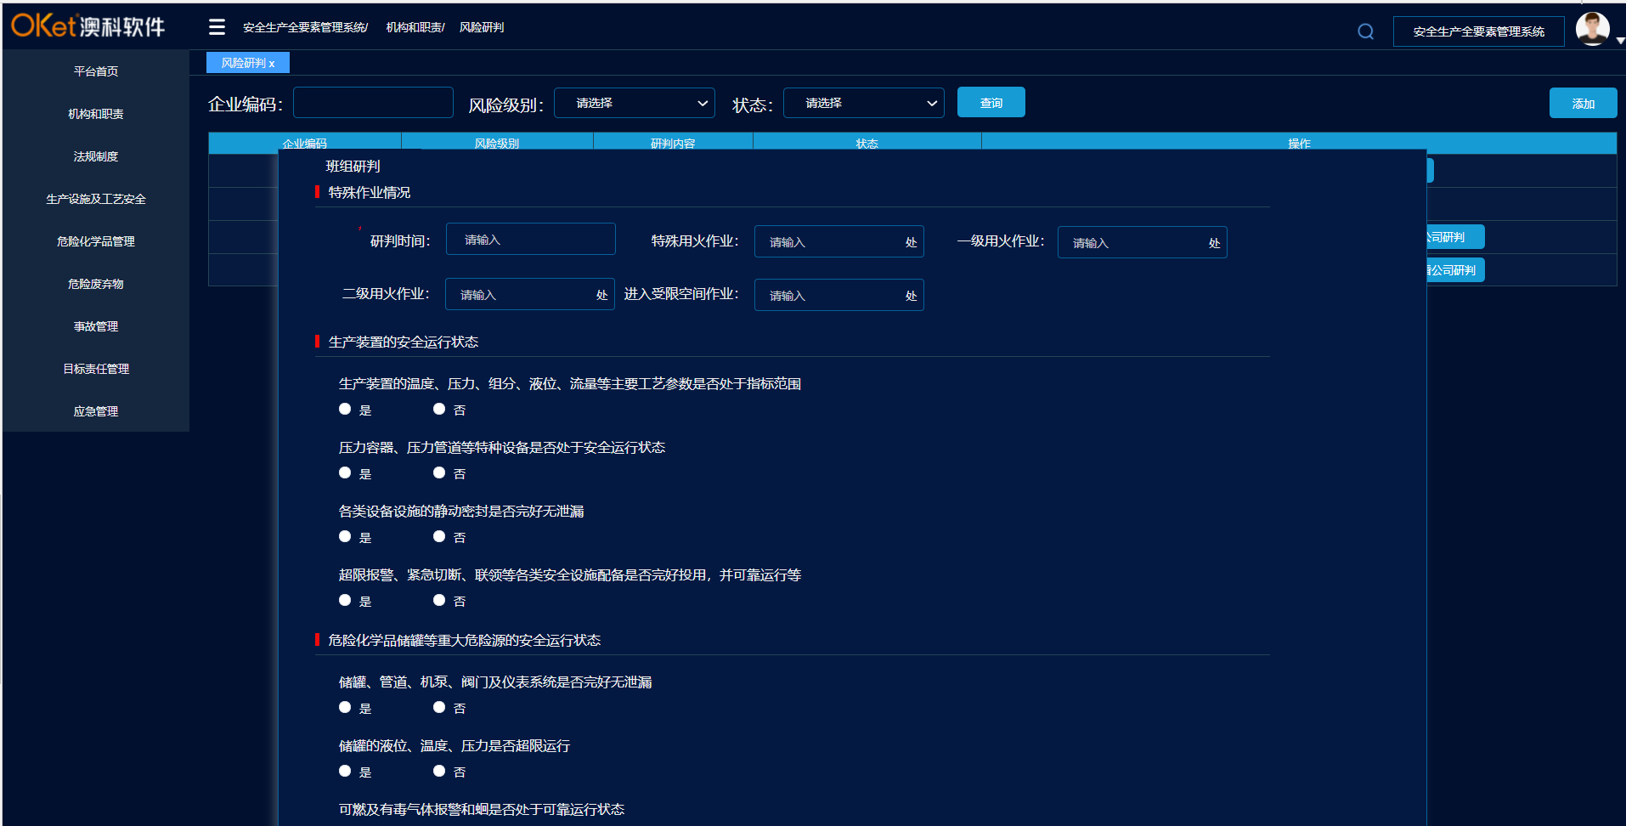
Task: Select 平台首页 in the sidebar
Action: click(x=95, y=71)
